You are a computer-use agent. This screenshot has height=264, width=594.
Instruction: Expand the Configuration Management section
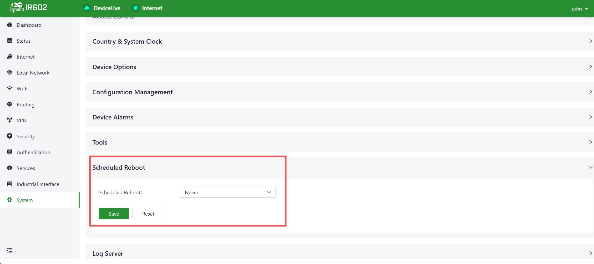click(x=340, y=92)
